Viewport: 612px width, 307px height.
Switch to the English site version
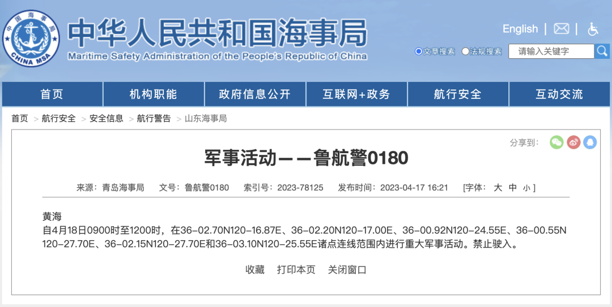pyautogui.click(x=520, y=29)
